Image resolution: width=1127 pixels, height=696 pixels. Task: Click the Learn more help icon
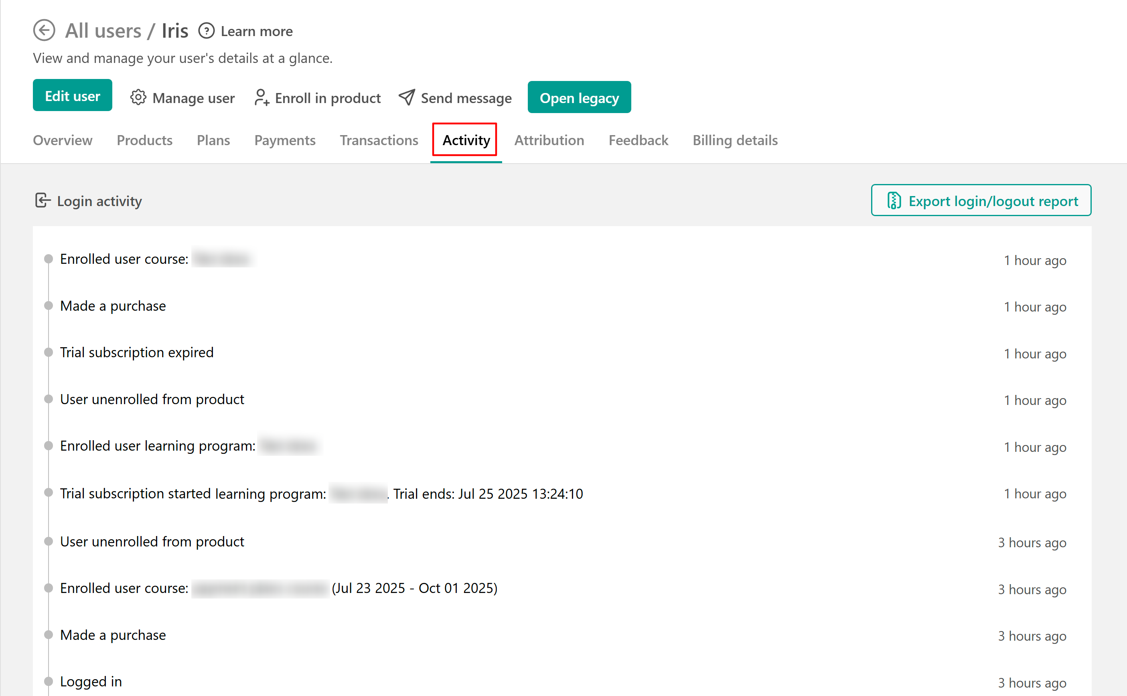click(x=206, y=31)
